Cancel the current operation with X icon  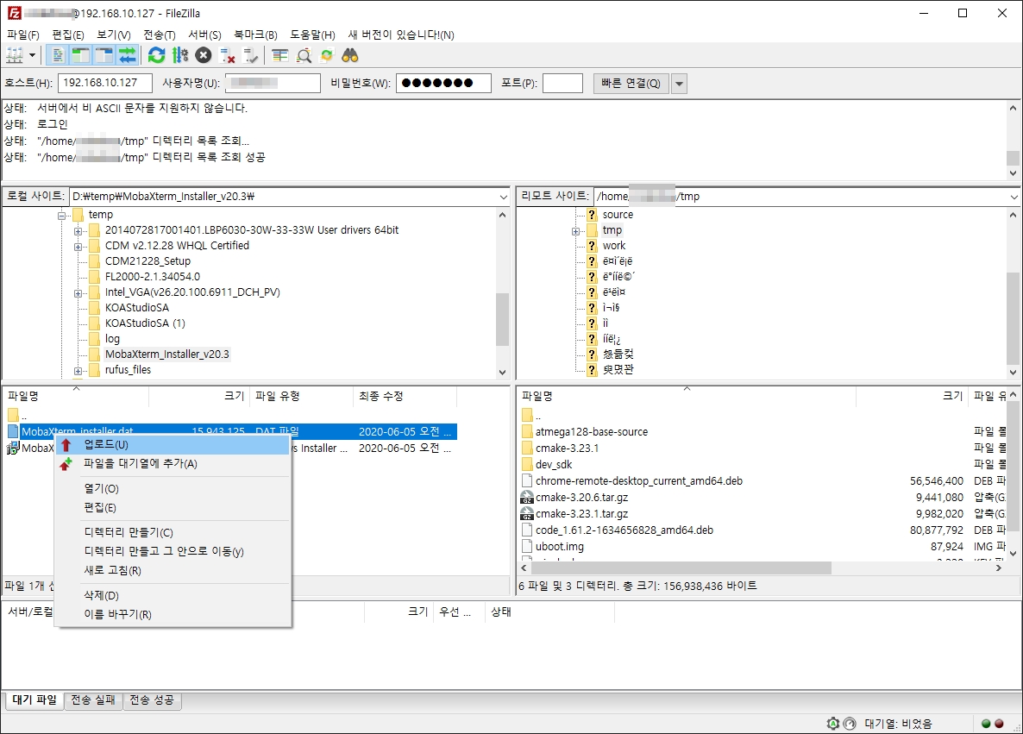pos(204,55)
